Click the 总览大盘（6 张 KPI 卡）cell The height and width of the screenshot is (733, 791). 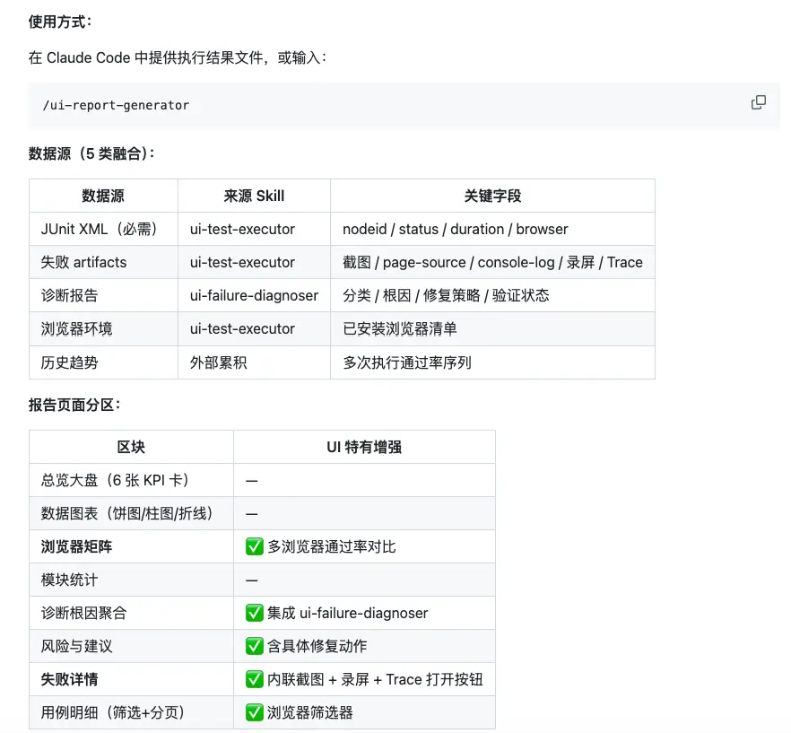(115, 480)
